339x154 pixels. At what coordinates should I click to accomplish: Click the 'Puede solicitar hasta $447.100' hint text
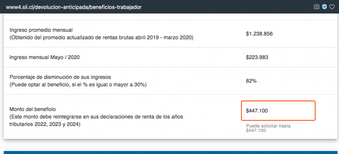268,128
